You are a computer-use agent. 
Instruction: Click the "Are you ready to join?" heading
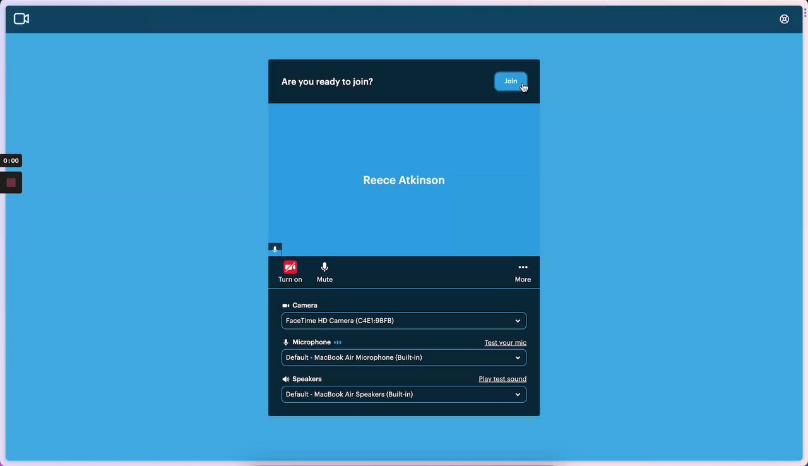point(327,81)
